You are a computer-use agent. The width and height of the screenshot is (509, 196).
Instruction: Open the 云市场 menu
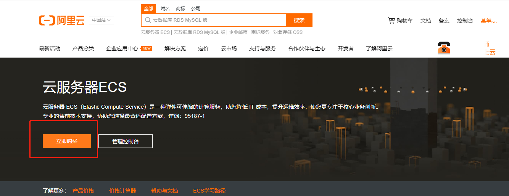(x=229, y=48)
